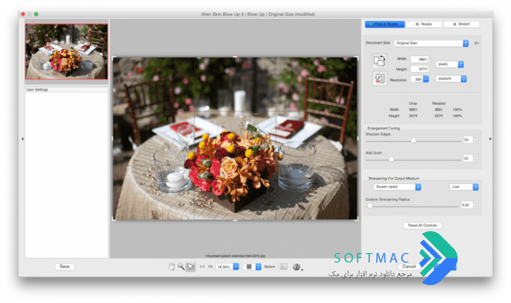Select the Zoom magnifier tool
This screenshot has height=303, width=511.
[x=181, y=267]
